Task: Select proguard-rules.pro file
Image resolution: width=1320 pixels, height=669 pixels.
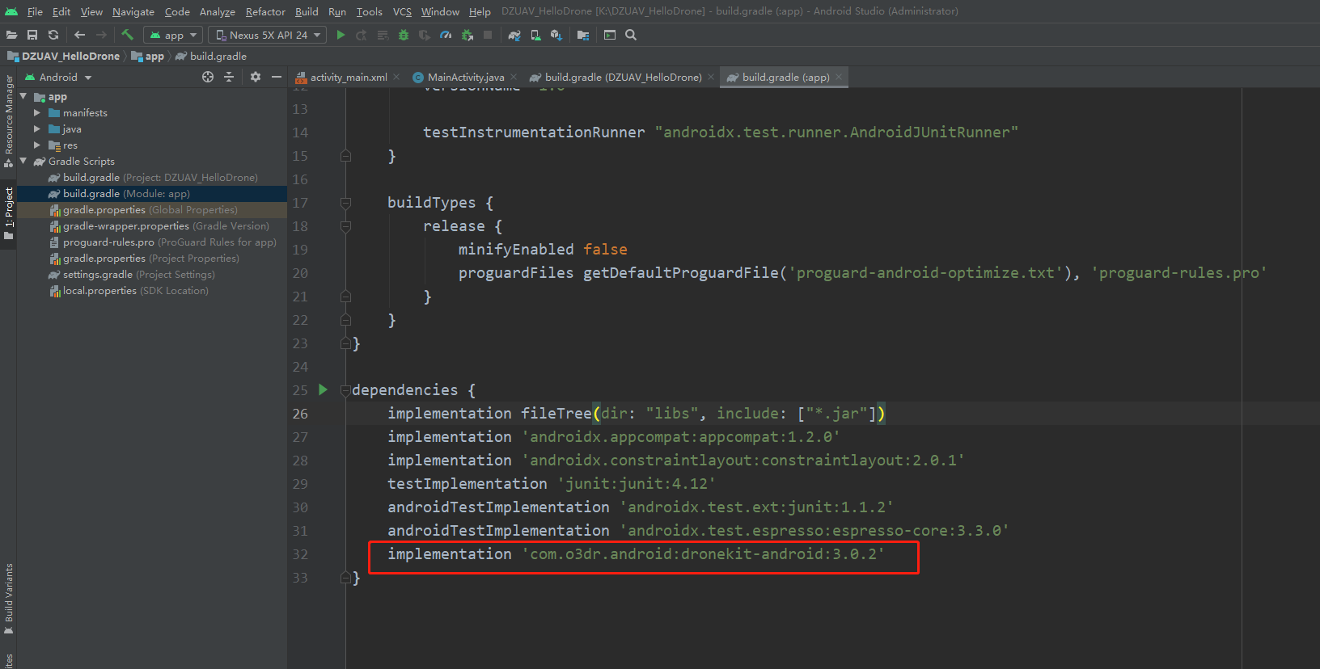Action: point(152,242)
